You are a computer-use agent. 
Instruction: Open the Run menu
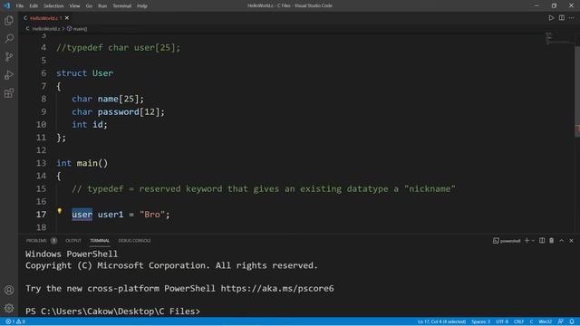[102, 5]
